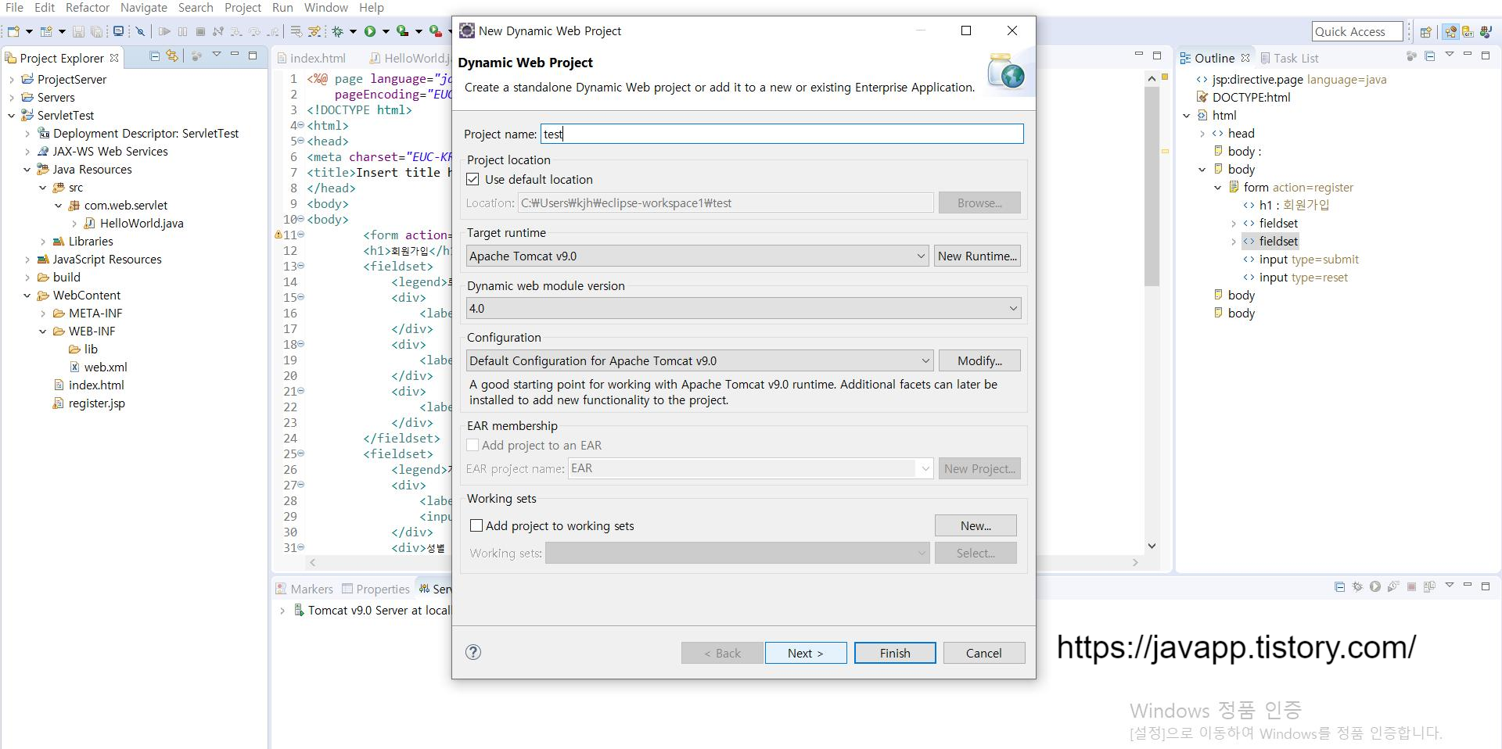
Task: Click the Finish button
Action: (x=895, y=653)
